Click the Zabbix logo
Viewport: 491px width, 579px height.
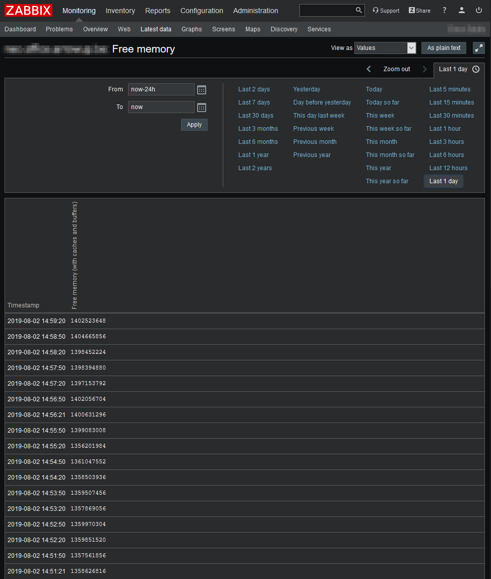tap(29, 11)
